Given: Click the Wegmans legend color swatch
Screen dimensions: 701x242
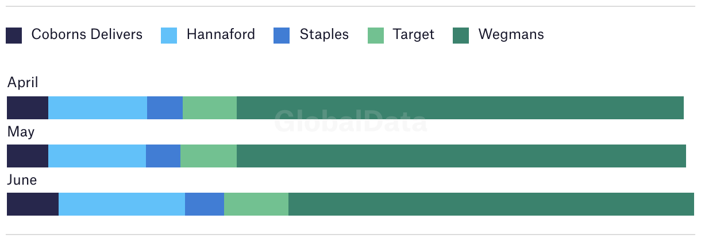Looking at the screenshot, I should (461, 36).
